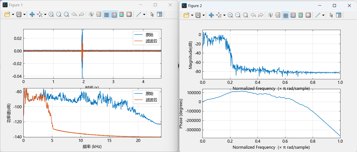Click the open folder icon in Figure 1
357x152 pixels.
(7, 14)
